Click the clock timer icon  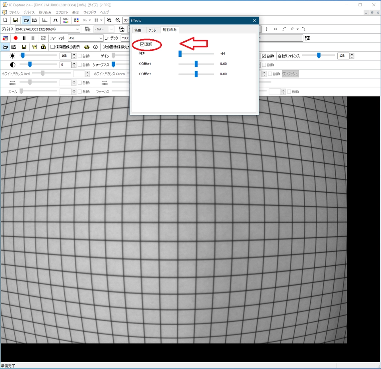coord(95,47)
